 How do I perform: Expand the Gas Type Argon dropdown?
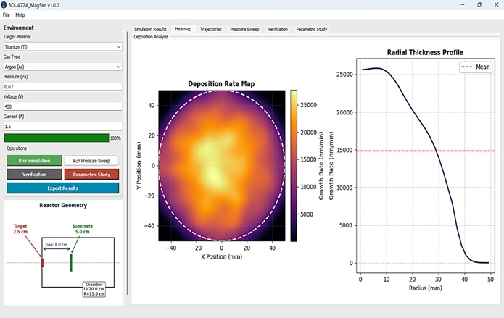62,67
